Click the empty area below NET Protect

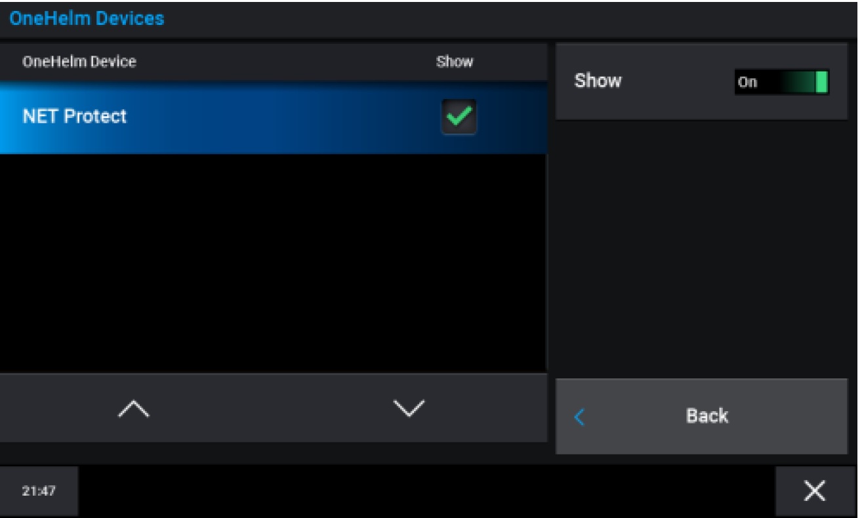pyautogui.click(x=272, y=262)
